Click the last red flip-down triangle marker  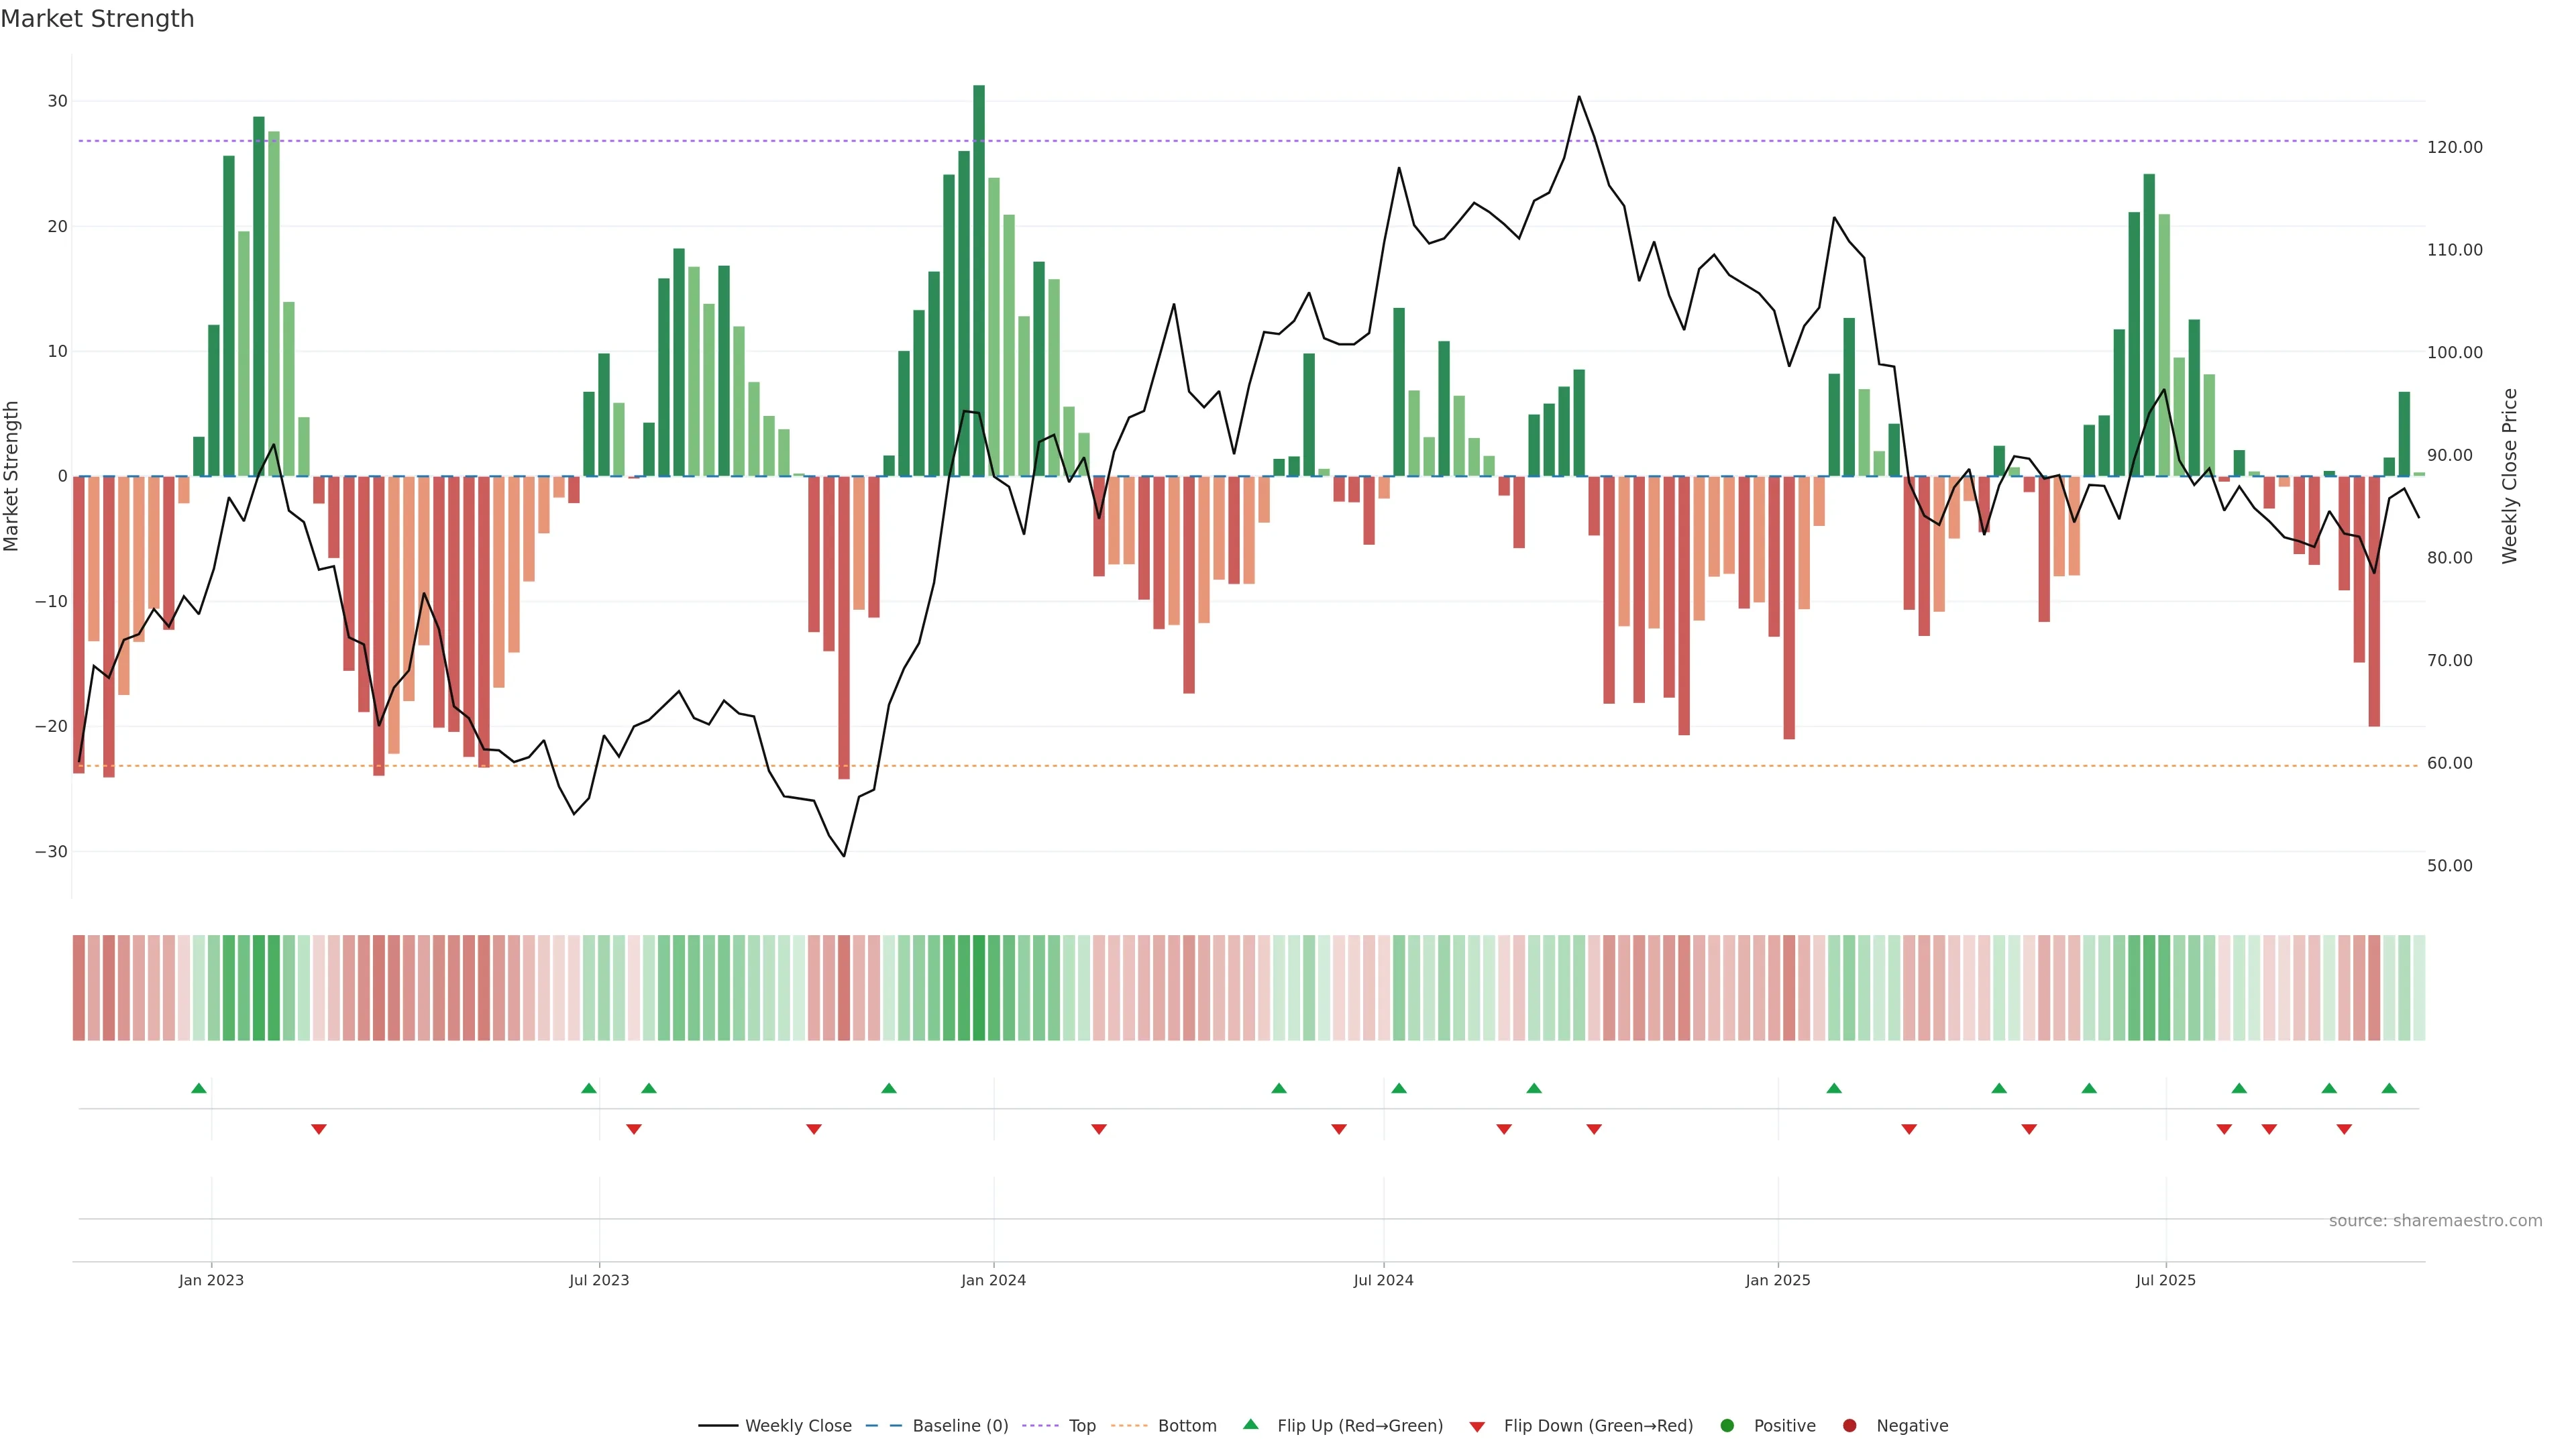tap(2344, 1129)
